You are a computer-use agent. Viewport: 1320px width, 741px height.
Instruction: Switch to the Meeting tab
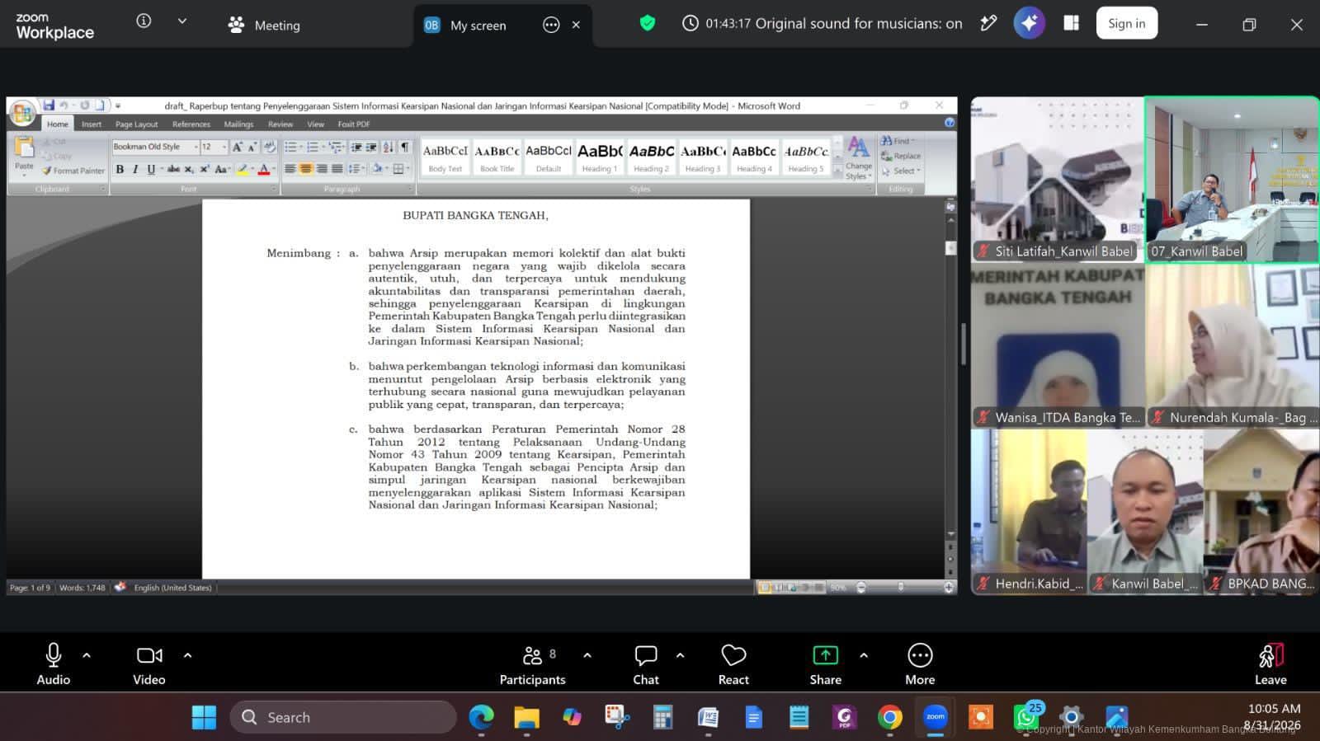[x=265, y=25]
